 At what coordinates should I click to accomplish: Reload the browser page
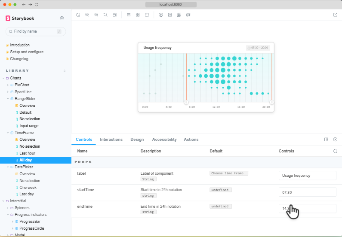[37, 4]
